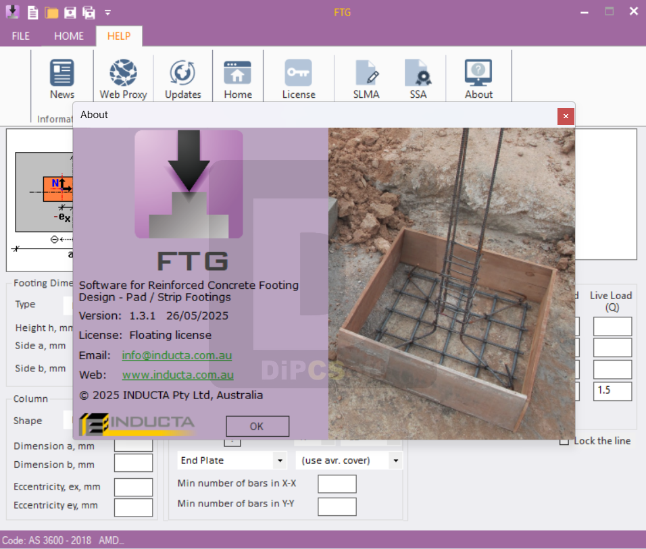The width and height of the screenshot is (646, 549).
Task: Click the first Live Load (Q) input field
Action: click(x=613, y=327)
